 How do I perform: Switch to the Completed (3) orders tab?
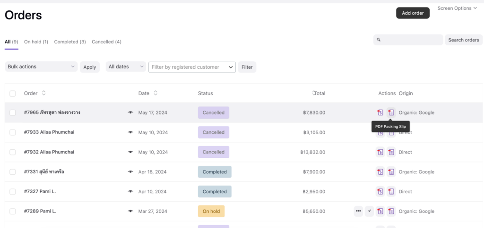(x=70, y=42)
